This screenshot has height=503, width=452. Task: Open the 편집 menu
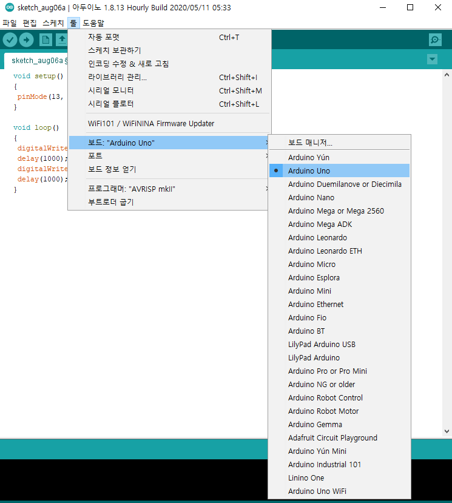point(30,23)
